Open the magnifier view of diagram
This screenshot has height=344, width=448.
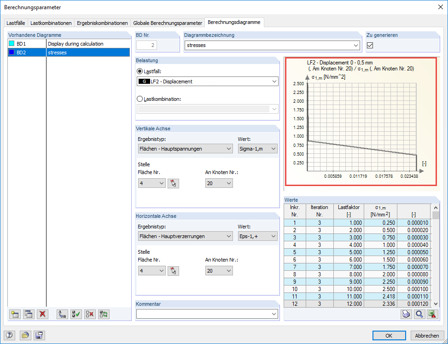pyautogui.click(x=419, y=314)
